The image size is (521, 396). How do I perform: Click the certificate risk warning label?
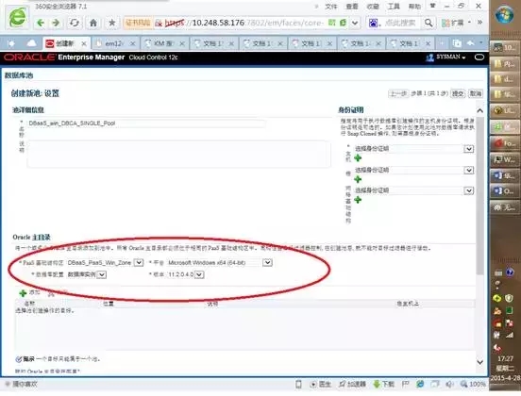point(138,23)
